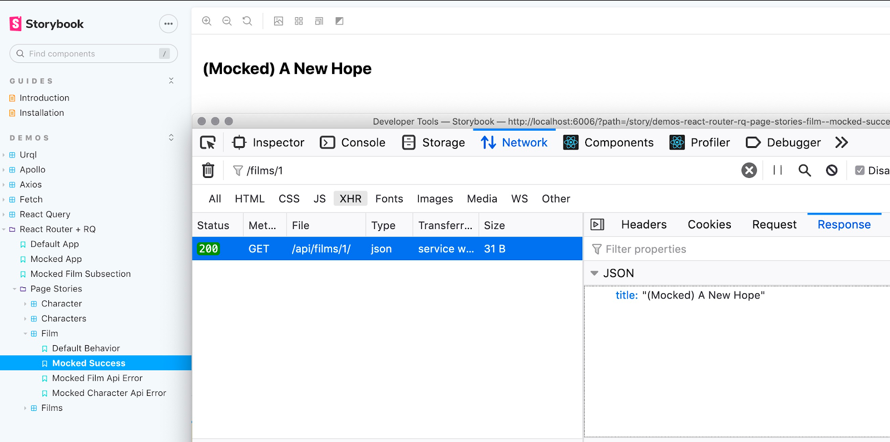Collapse the React Router + RQ folder
Image resolution: width=890 pixels, height=442 pixels.
57,229
